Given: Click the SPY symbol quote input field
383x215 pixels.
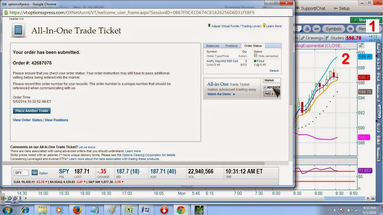Looking at the screenshot, I should click(21, 173).
